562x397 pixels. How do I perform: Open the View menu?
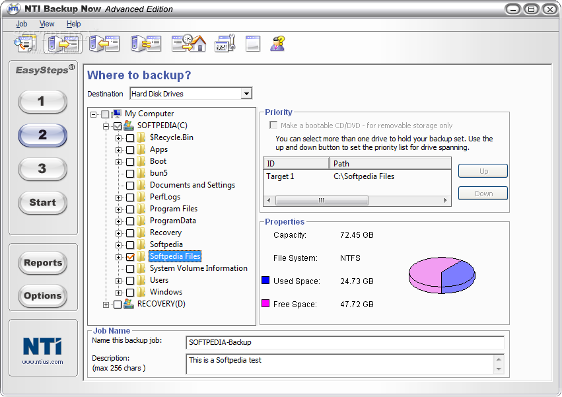[47, 24]
